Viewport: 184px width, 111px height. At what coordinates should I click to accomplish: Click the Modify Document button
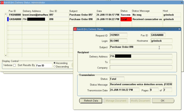tap(140, 101)
